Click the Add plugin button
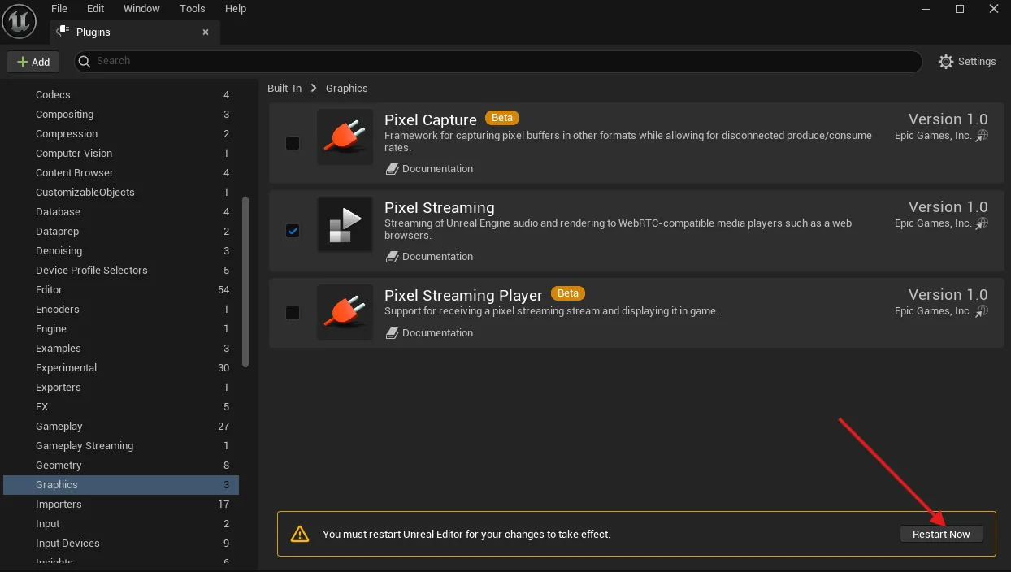The height and width of the screenshot is (572, 1011). click(x=33, y=62)
